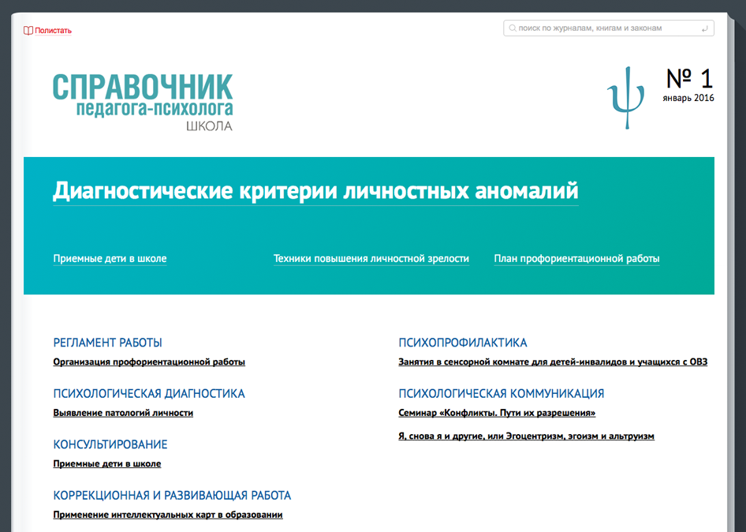Click the magnifier icon in the search box
The width and height of the screenshot is (746, 532).
513,28
